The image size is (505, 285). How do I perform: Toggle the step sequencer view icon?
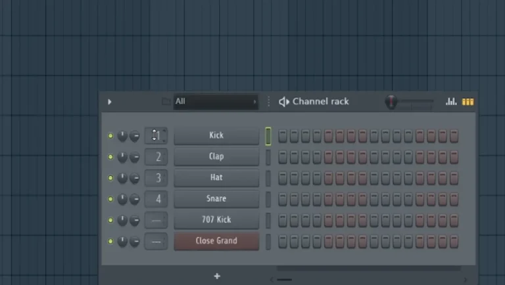pos(468,102)
